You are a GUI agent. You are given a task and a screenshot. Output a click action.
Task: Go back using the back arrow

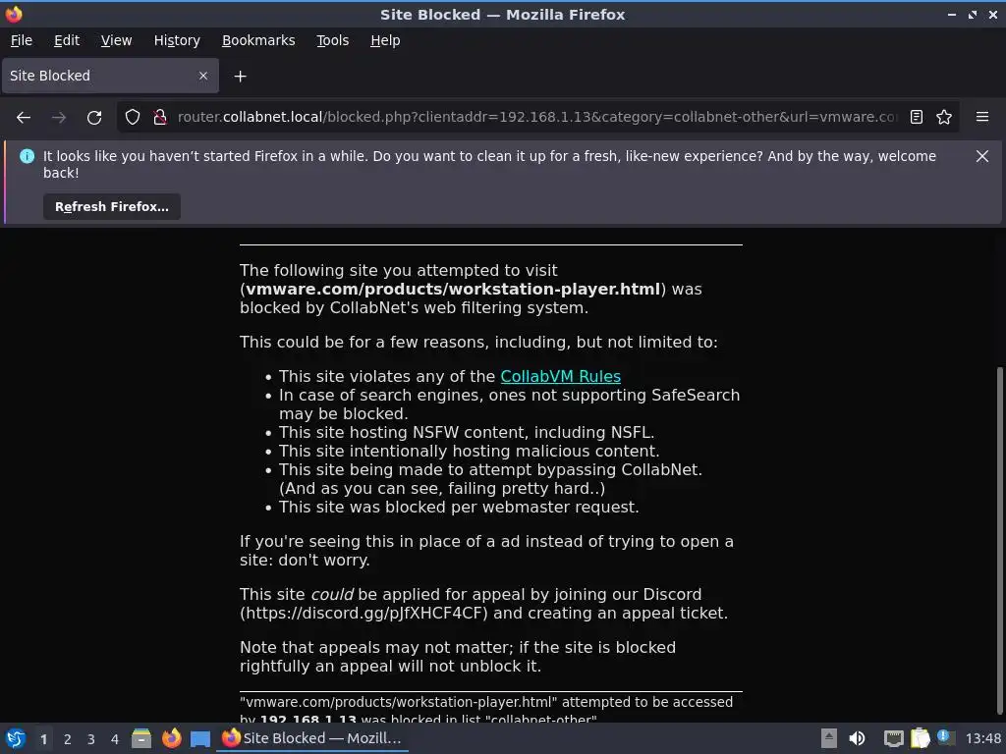(x=24, y=118)
